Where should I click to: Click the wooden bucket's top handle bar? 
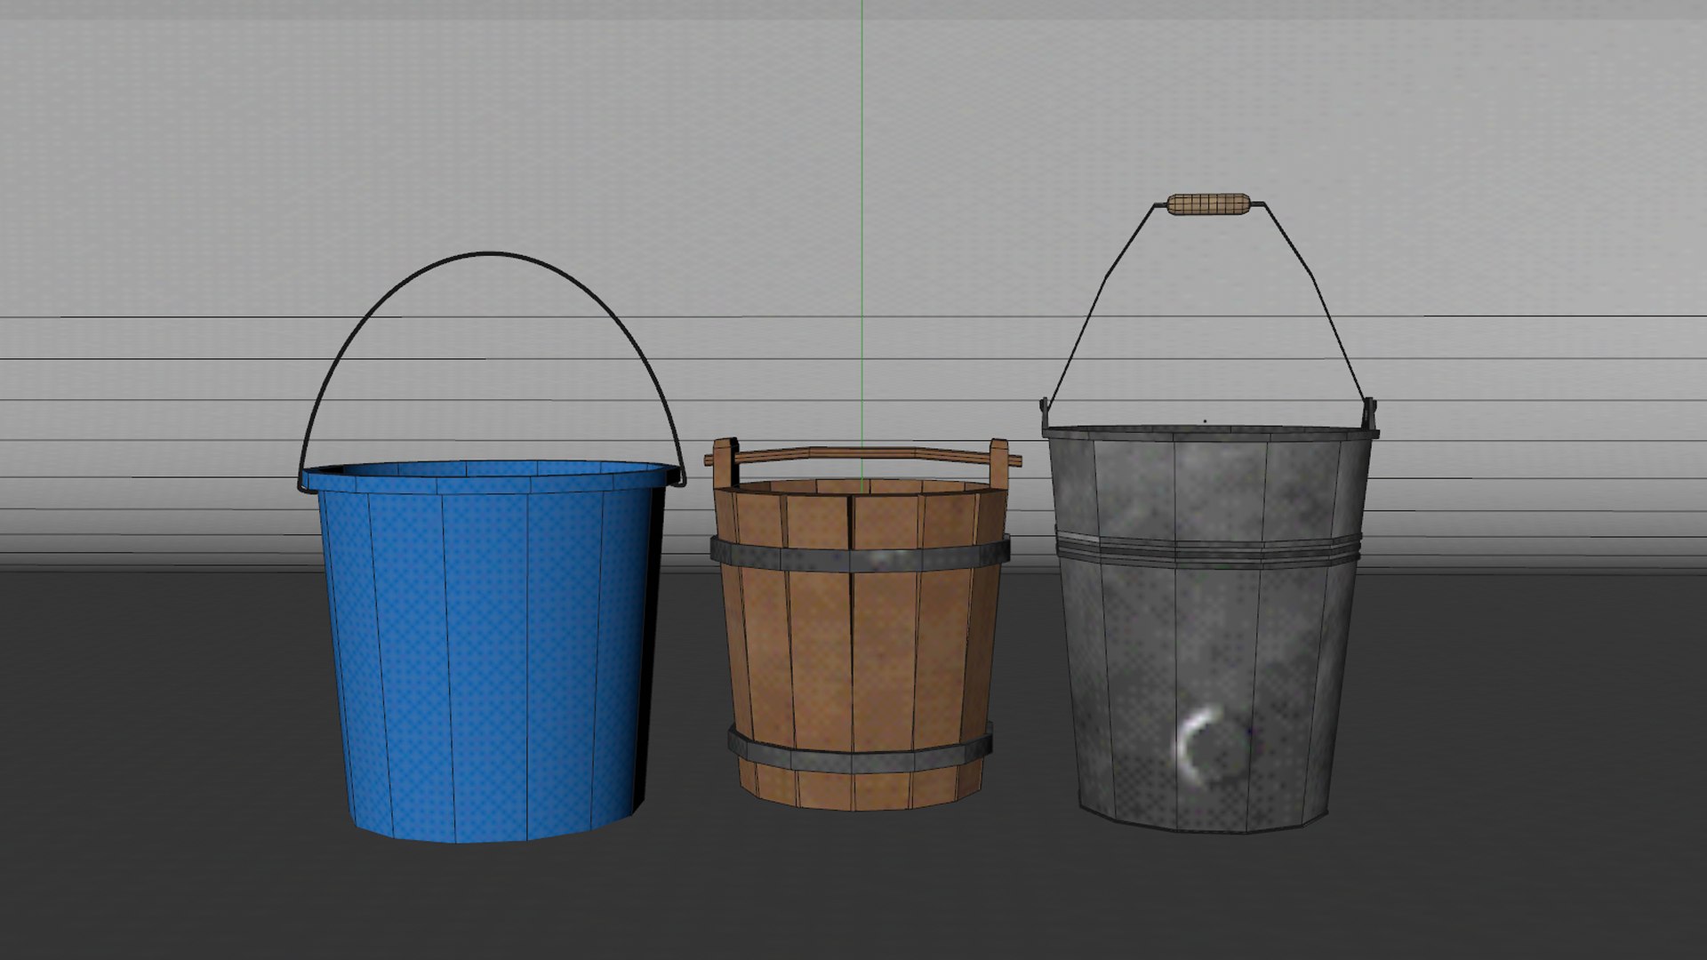pyautogui.click(x=862, y=455)
